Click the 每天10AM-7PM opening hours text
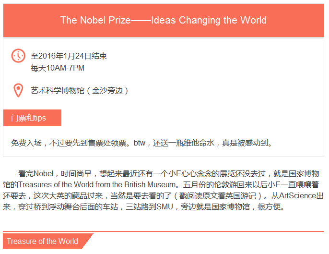329x254 pixels. click(x=58, y=68)
